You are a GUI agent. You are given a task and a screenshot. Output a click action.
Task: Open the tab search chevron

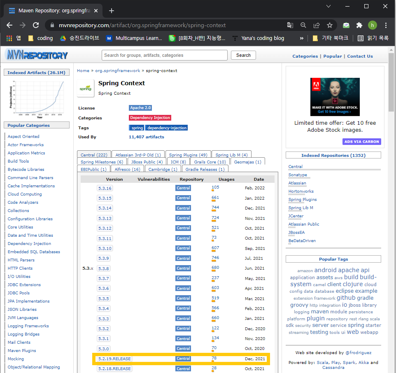click(328, 6)
